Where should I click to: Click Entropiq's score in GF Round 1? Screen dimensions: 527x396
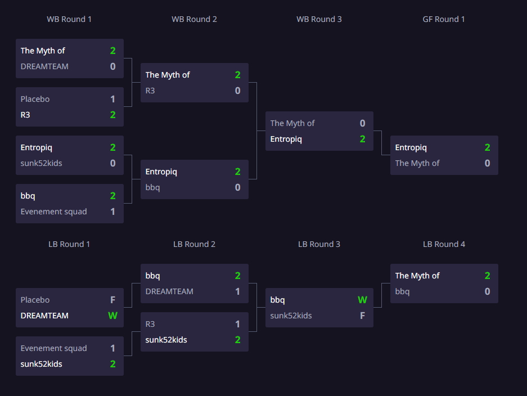[487, 147]
